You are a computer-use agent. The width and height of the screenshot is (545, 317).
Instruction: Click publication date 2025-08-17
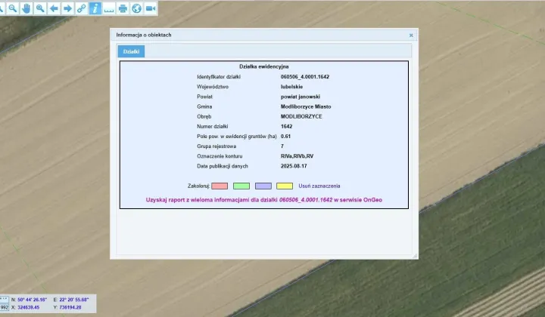[294, 166]
